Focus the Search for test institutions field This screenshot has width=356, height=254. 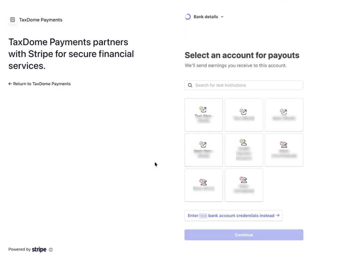pyautogui.click(x=248, y=85)
